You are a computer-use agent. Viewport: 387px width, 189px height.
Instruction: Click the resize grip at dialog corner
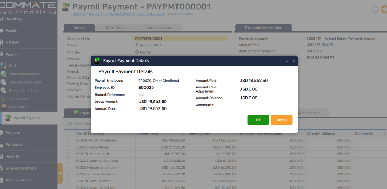tap(296, 131)
